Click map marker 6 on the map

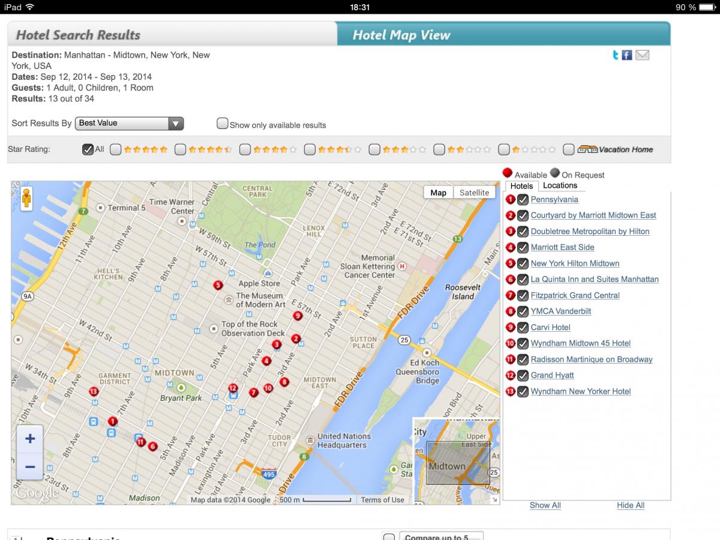[152, 446]
